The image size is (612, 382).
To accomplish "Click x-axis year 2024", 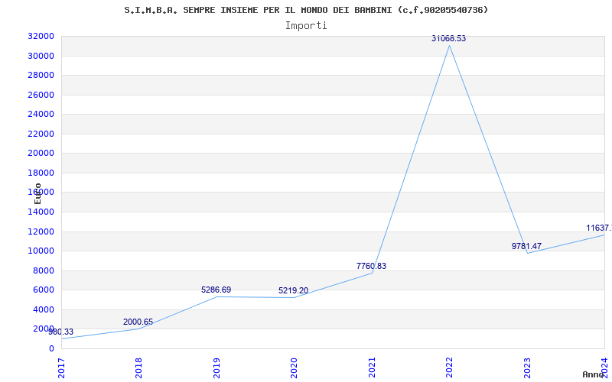I will (x=604, y=368).
